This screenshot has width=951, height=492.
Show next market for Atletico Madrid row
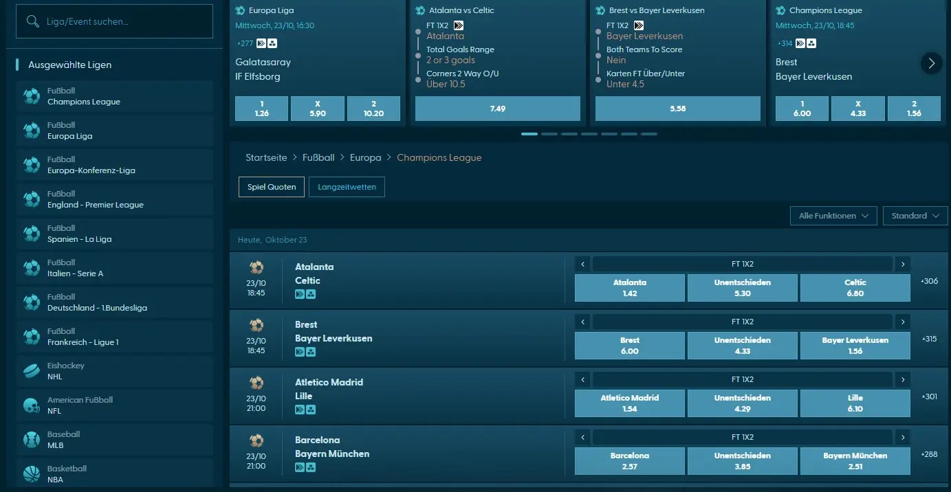pos(903,379)
